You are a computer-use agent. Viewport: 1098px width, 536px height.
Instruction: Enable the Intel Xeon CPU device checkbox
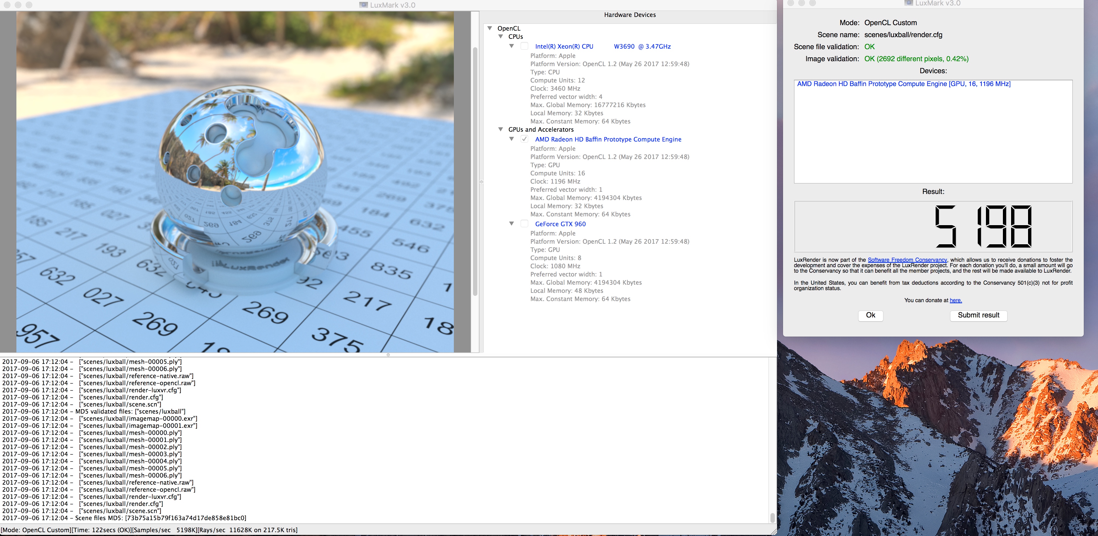pyautogui.click(x=524, y=46)
